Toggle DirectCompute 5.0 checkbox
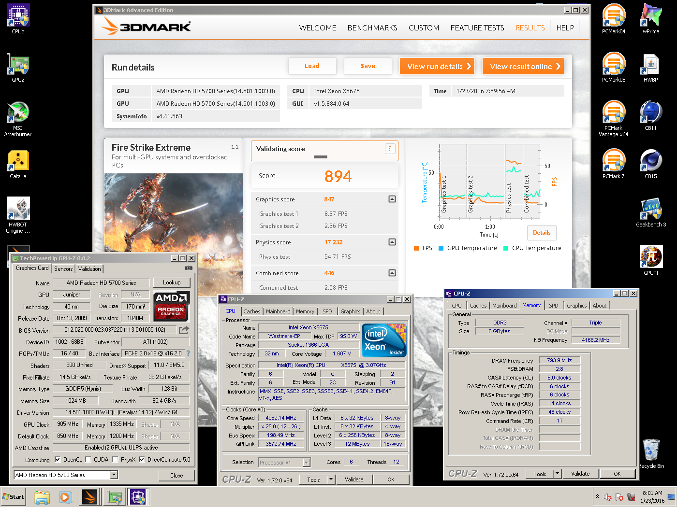The width and height of the screenshot is (677, 507). (142, 460)
